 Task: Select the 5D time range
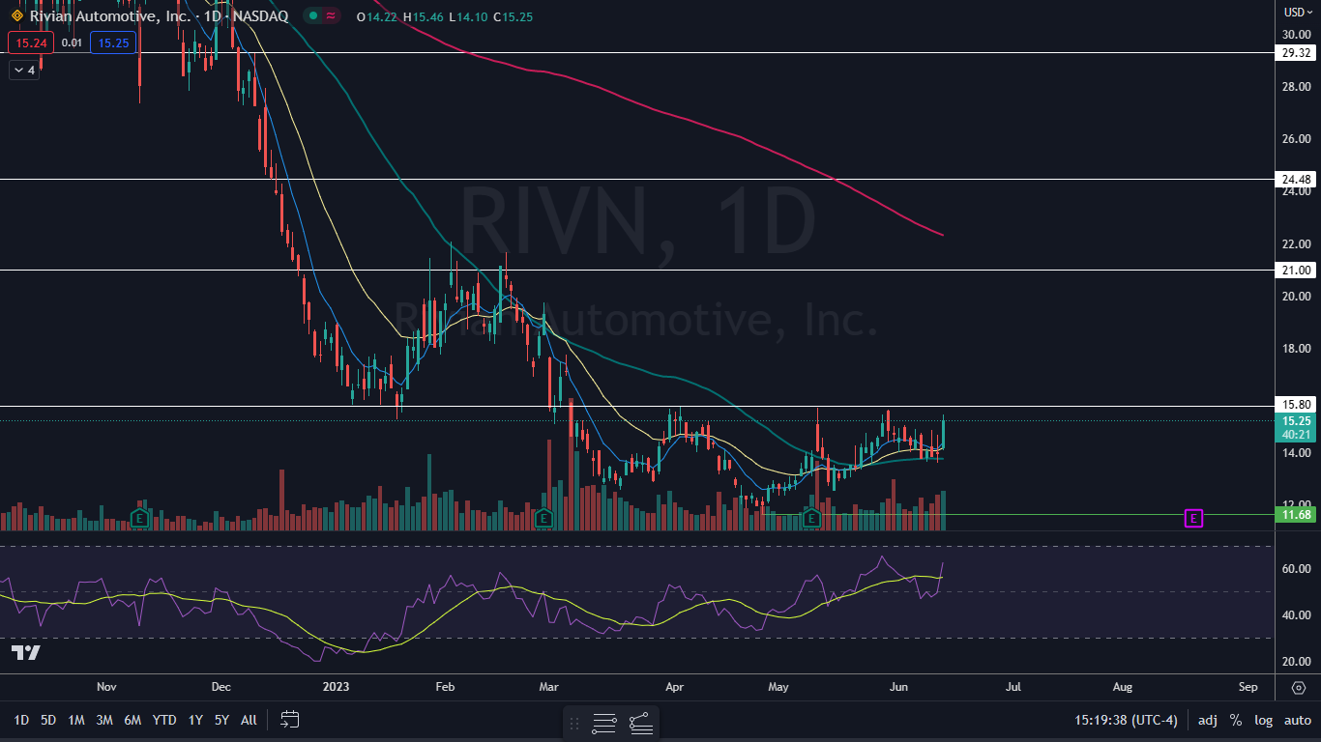pyautogui.click(x=48, y=720)
